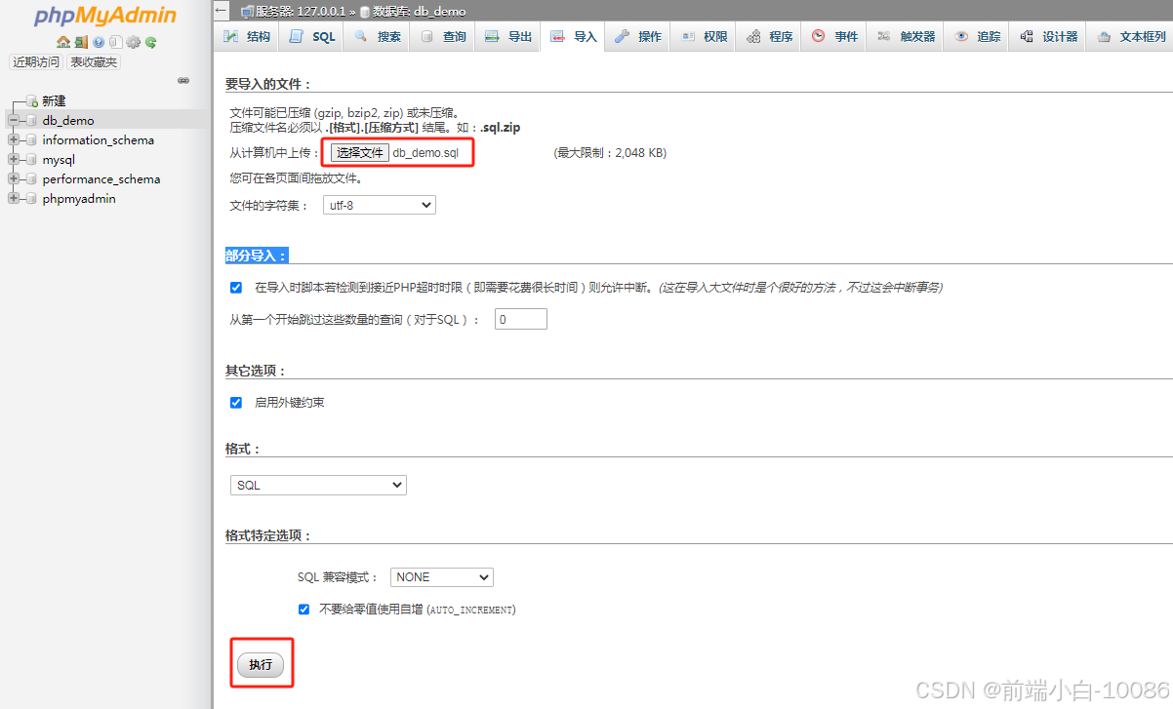This screenshot has height=709, width=1173.
Task: Open the 格式 dropdown showing SQL
Action: [x=317, y=485]
